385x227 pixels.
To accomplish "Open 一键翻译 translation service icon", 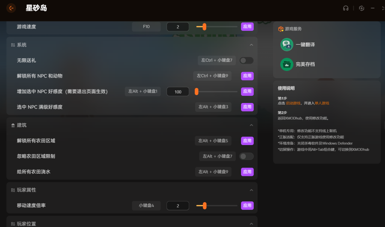I will pyautogui.click(x=287, y=45).
